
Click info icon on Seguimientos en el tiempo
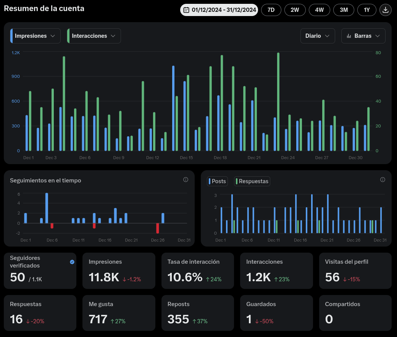click(186, 179)
